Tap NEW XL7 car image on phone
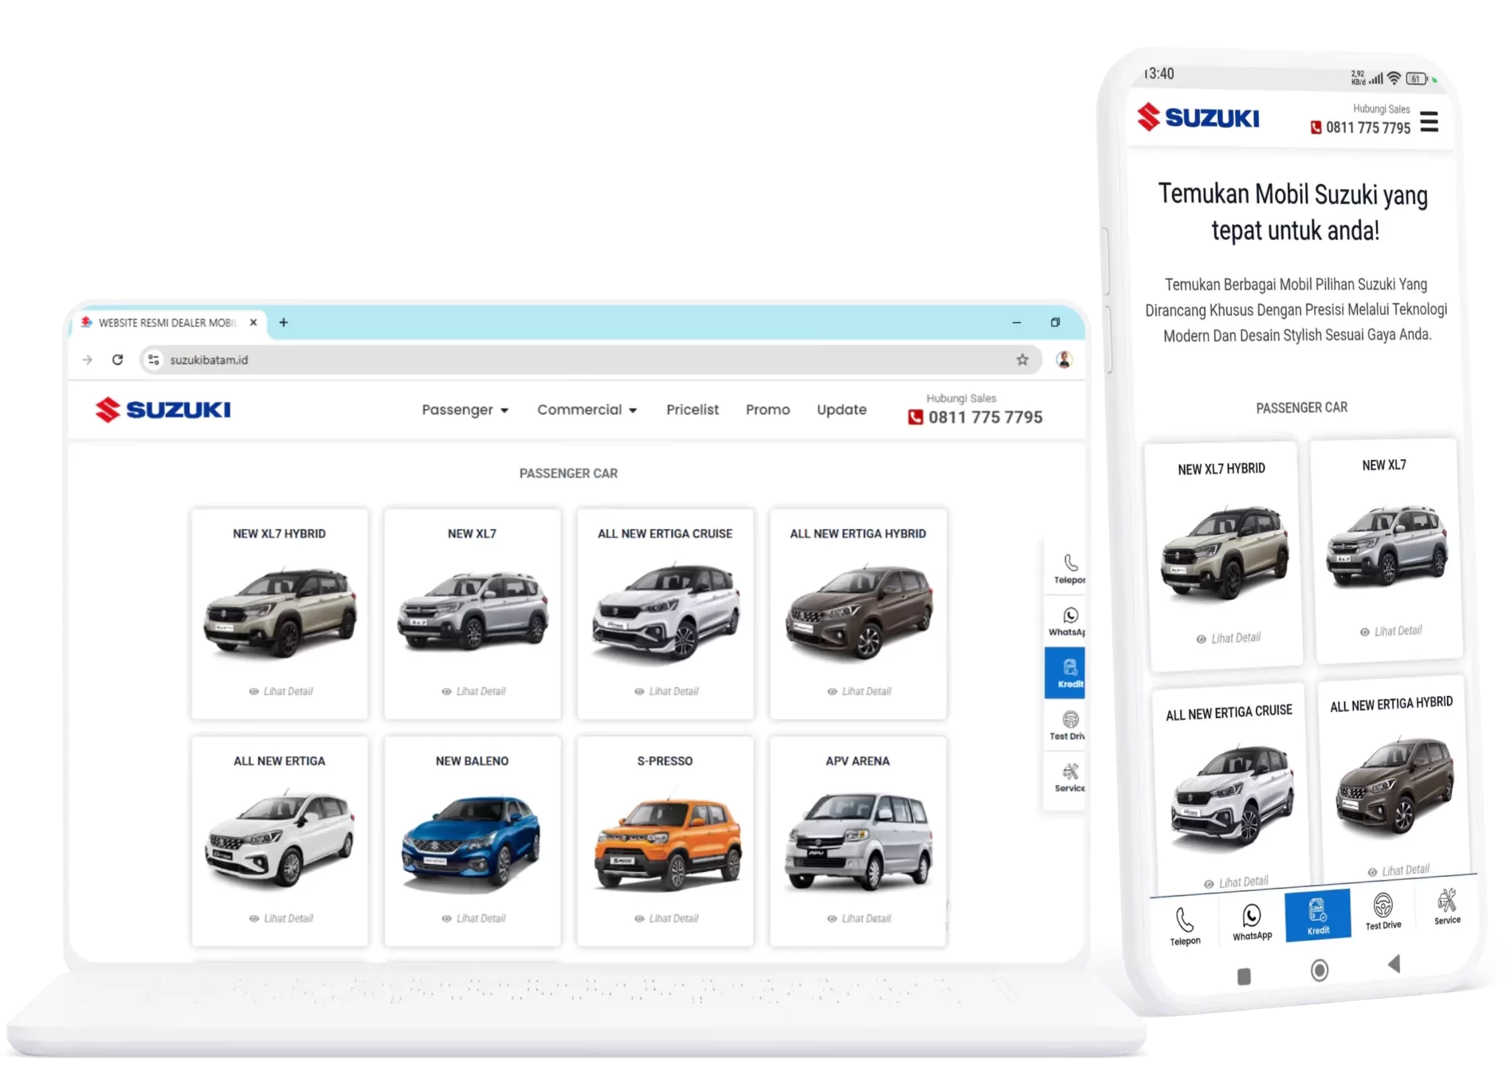Screen dimensions: 1506x1092 [1387, 545]
